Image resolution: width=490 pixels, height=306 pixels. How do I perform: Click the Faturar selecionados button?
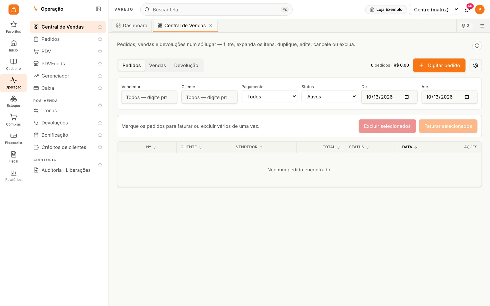click(x=448, y=126)
